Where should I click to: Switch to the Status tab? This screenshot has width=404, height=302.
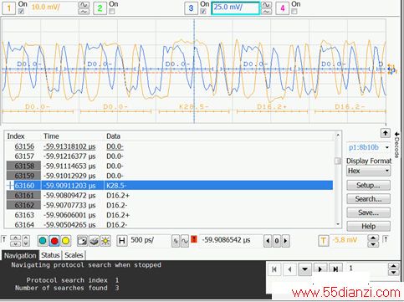(x=50, y=255)
